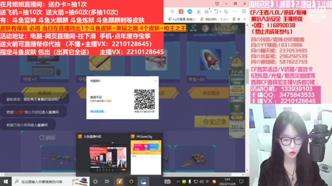Click the Windows taskbar search box
The height and width of the screenshot is (186, 332).
[x=51, y=181]
